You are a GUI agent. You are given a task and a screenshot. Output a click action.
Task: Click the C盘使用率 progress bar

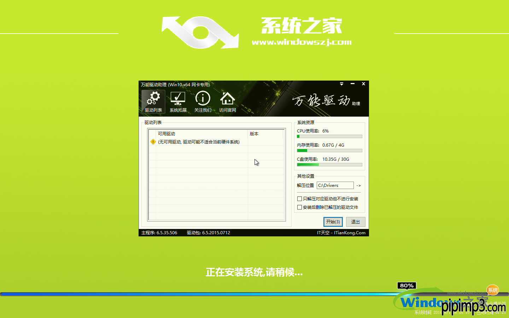click(329, 165)
